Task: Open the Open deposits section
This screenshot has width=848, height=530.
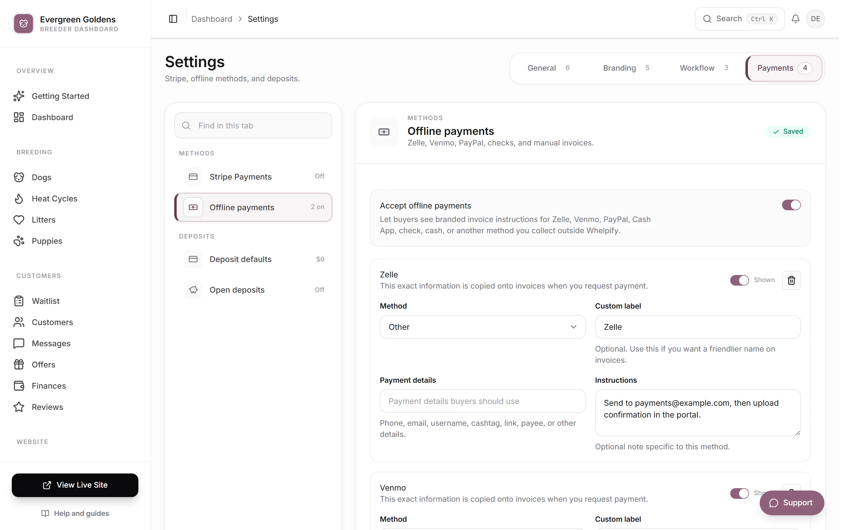Action: [253, 290]
